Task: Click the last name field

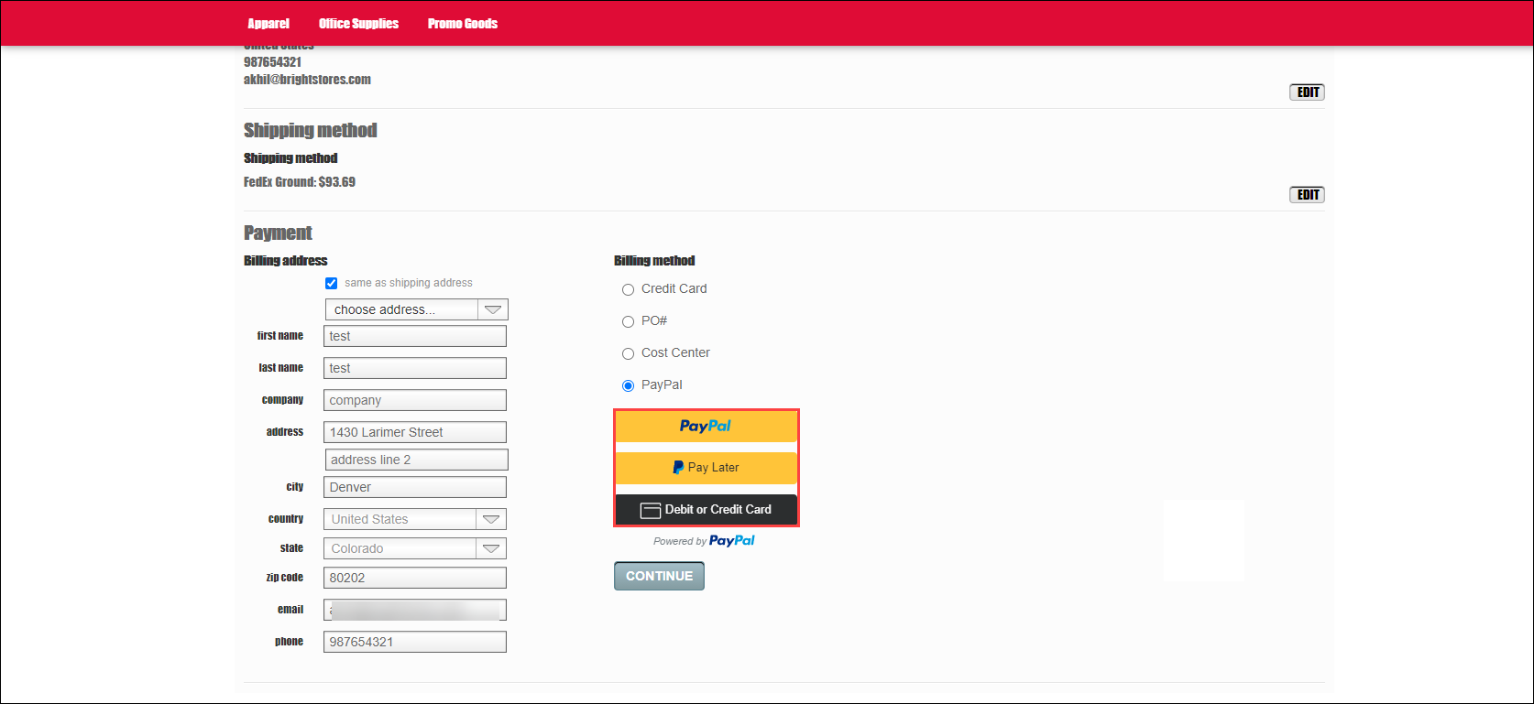Action: (415, 368)
